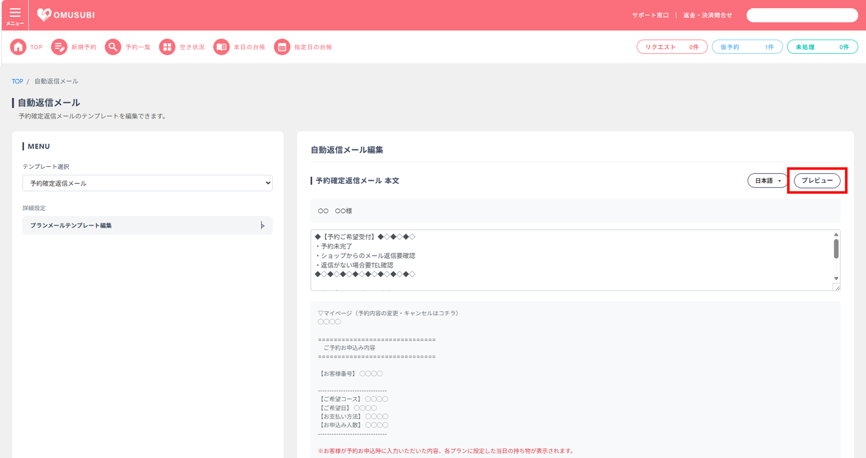
Task: Click 自動返信メール編集 heading
Action: point(347,150)
